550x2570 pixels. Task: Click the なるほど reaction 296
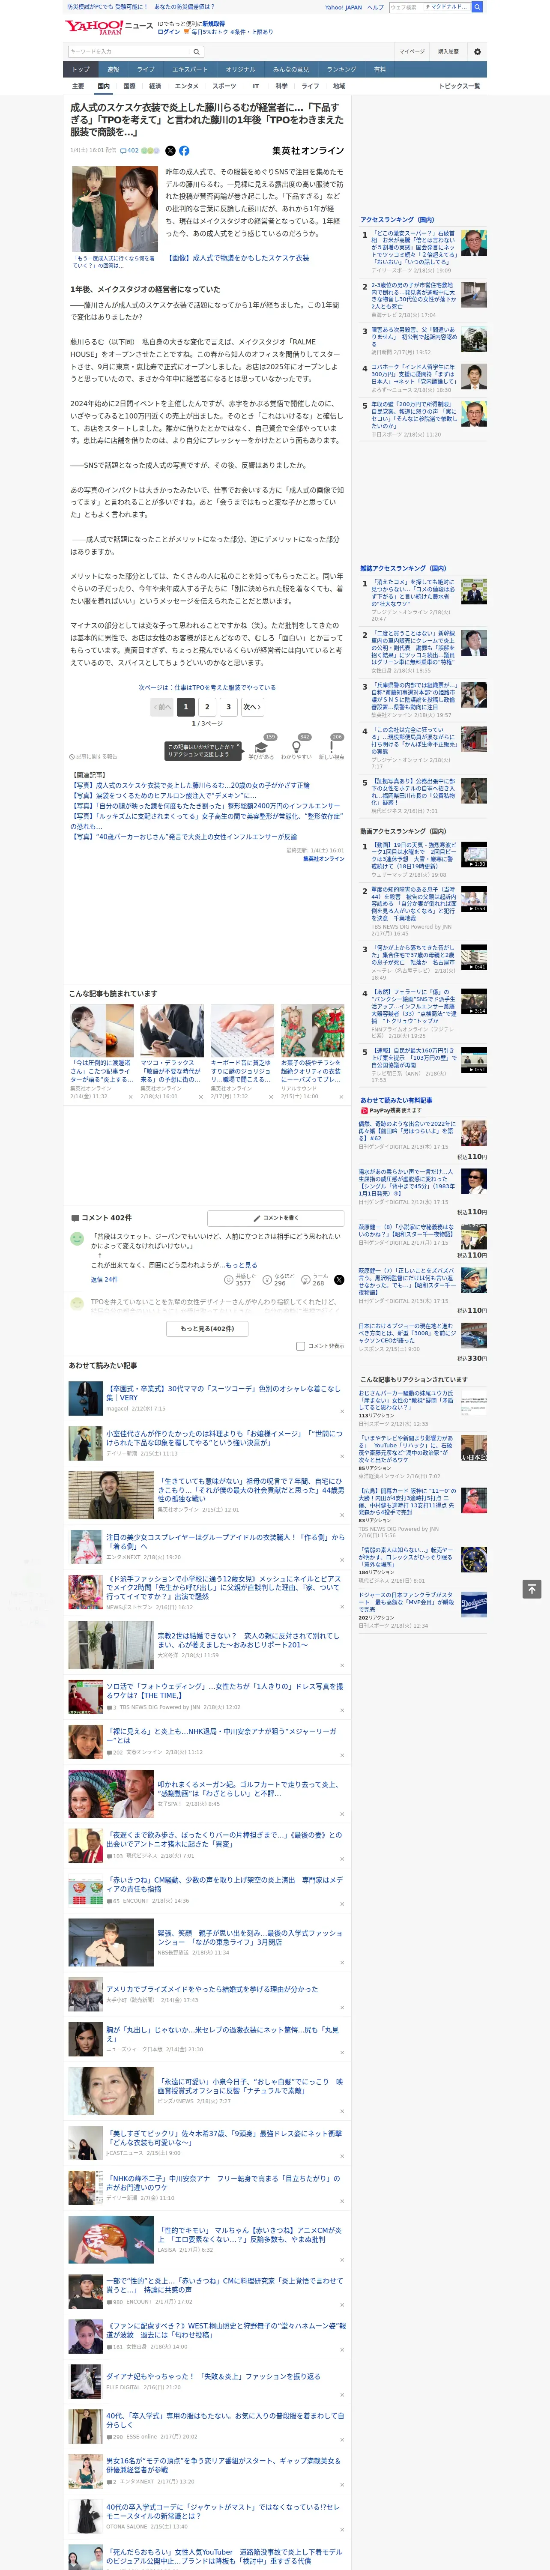[278, 1280]
